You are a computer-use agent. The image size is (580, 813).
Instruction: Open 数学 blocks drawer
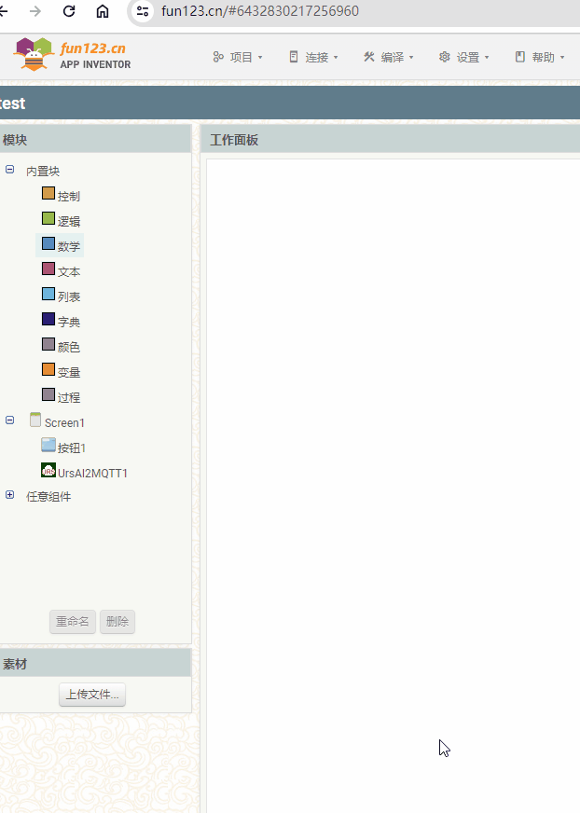coord(68,246)
